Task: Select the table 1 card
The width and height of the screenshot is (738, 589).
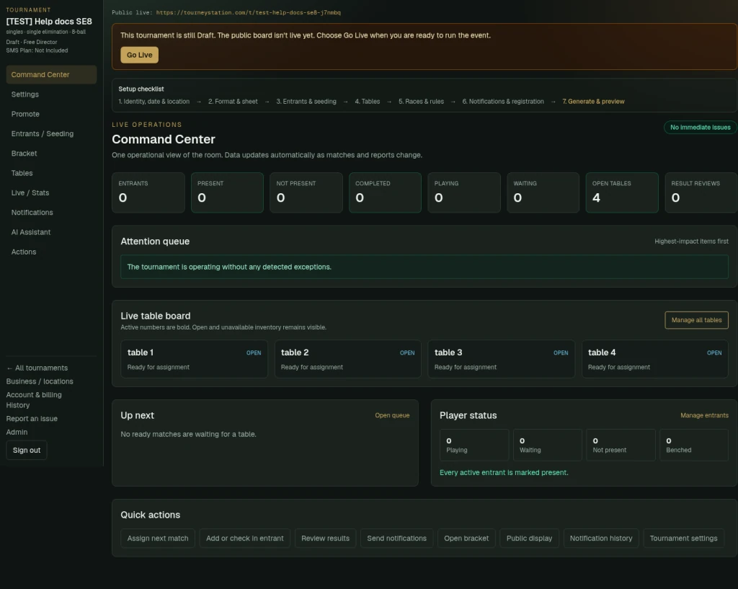Action: (x=195, y=359)
